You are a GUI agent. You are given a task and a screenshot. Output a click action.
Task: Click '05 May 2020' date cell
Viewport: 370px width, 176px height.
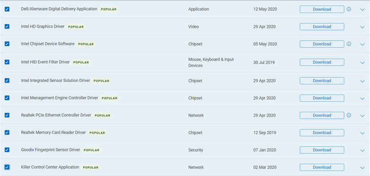pyautogui.click(x=265, y=44)
